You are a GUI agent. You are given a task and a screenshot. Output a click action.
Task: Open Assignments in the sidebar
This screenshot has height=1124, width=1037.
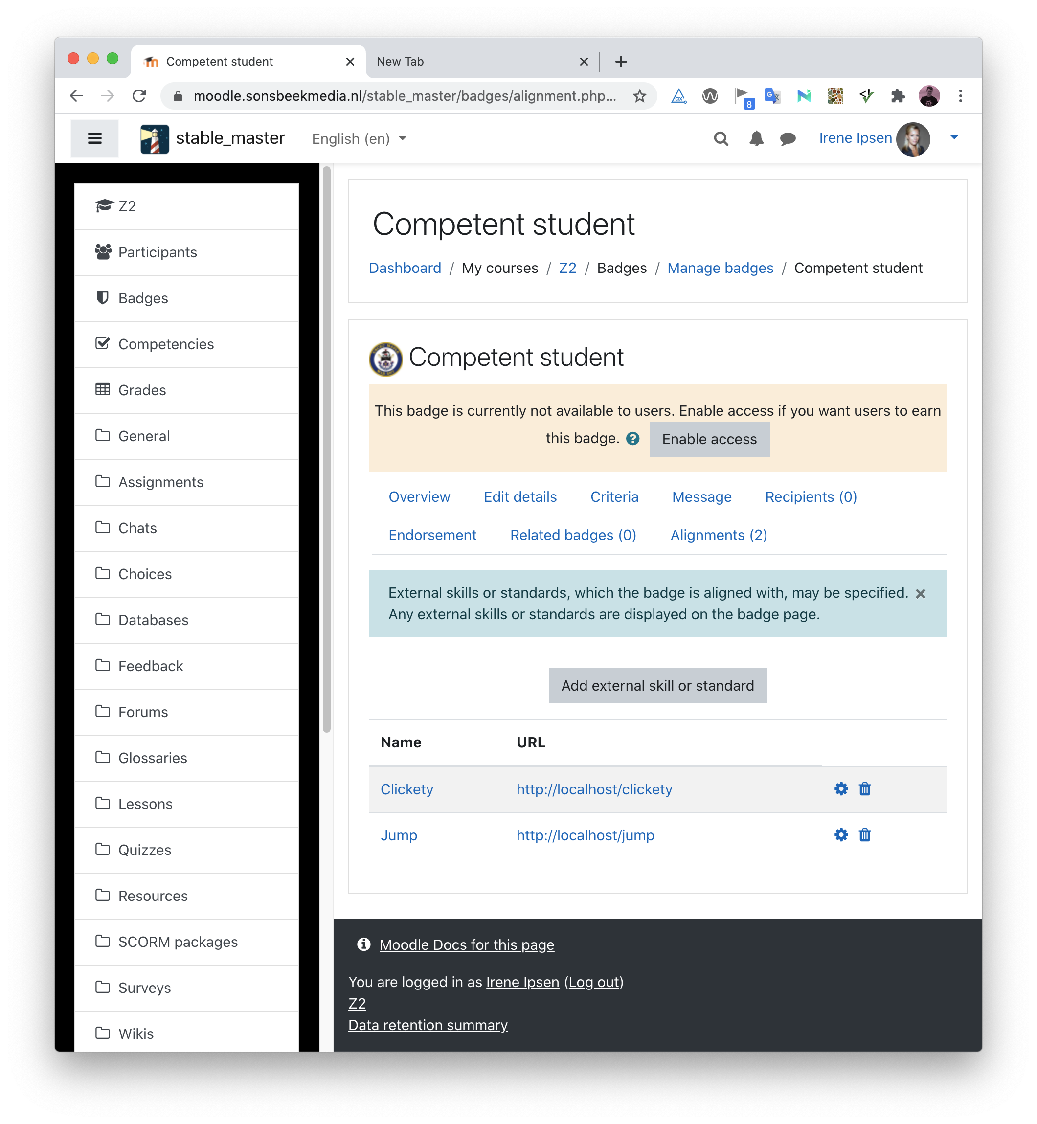(x=186, y=482)
